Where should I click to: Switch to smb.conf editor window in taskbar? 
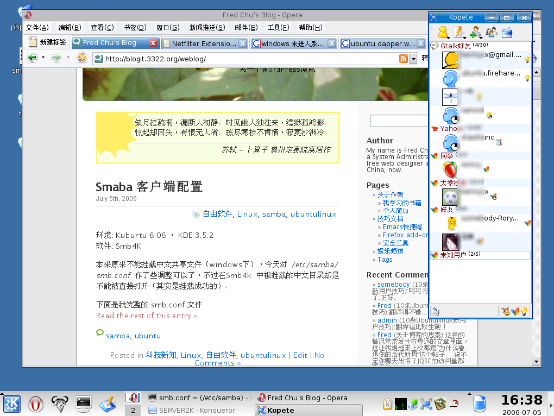tap(200, 398)
